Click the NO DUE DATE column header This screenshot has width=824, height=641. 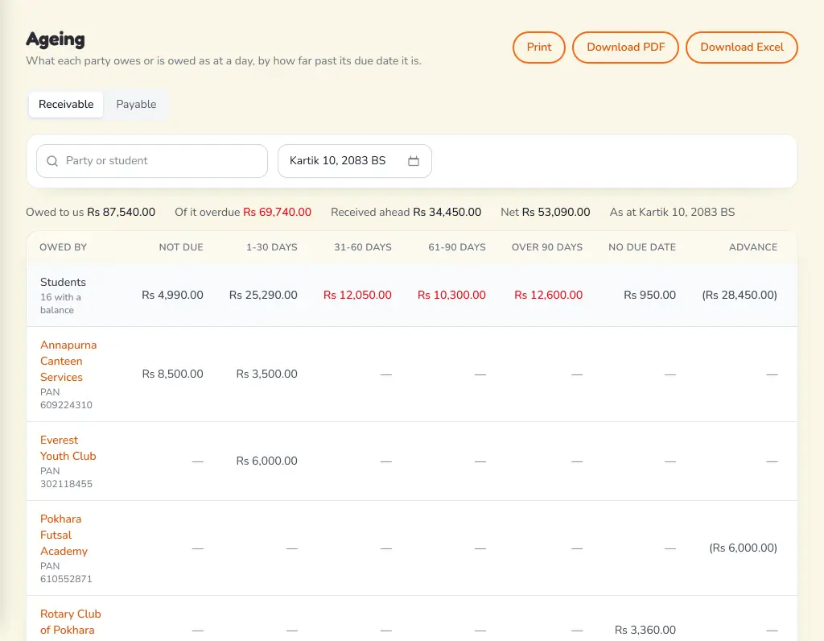(x=641, y=247)
